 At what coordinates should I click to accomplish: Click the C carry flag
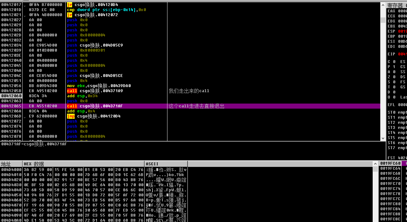(x=391, y=62)
